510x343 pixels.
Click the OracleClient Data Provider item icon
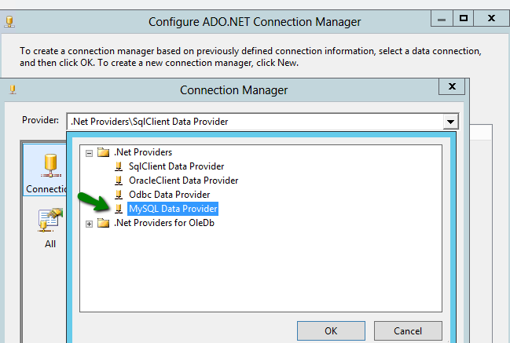[119, 181]
